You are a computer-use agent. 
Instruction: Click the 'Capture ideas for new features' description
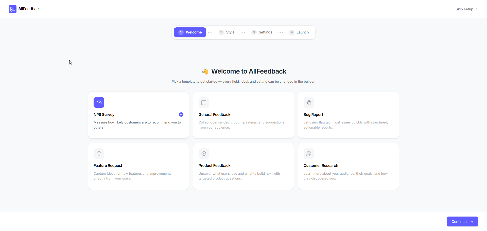132,176
